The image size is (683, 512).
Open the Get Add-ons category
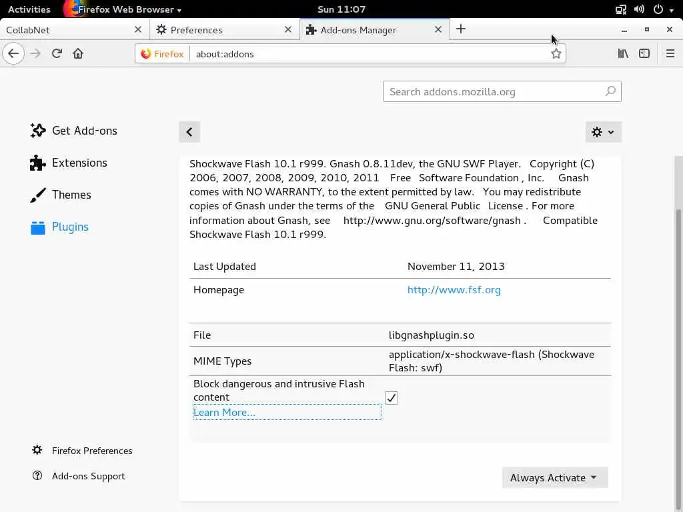pyautogui.click(x=73, y=131)
